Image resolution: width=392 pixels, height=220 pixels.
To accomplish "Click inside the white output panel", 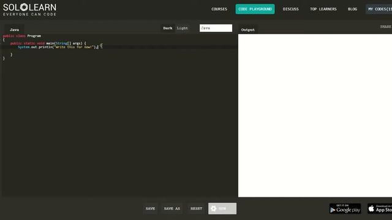I will click(315, 116).
